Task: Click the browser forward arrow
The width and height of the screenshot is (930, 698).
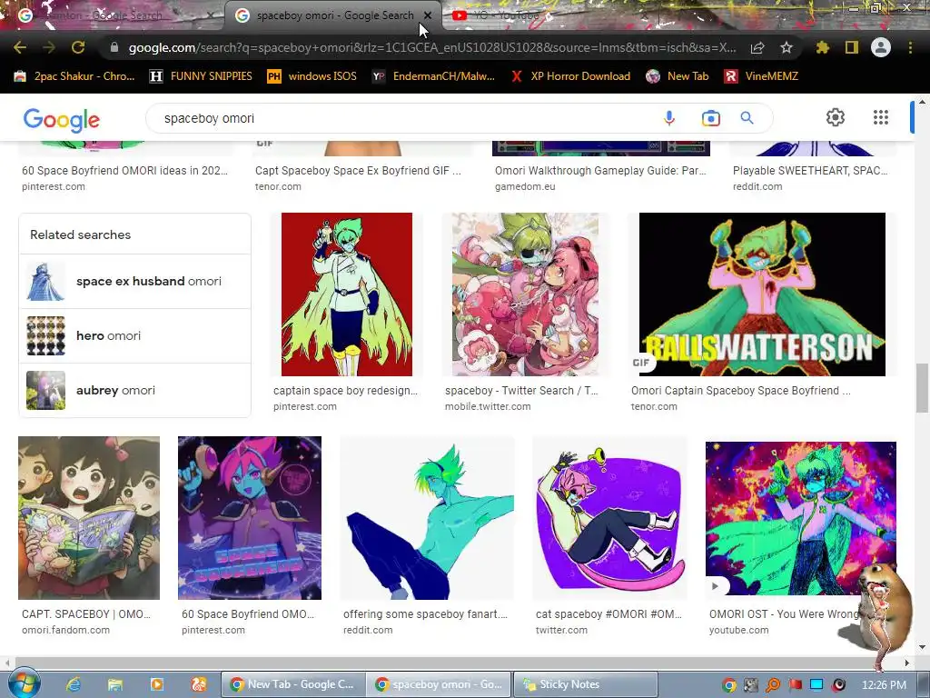Action: tap(49, 47)
